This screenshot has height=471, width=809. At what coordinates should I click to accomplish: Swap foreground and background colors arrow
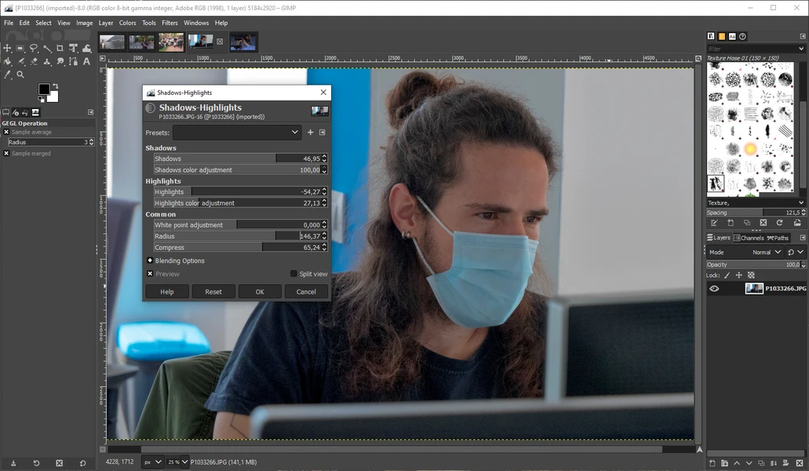coord(55,86)
